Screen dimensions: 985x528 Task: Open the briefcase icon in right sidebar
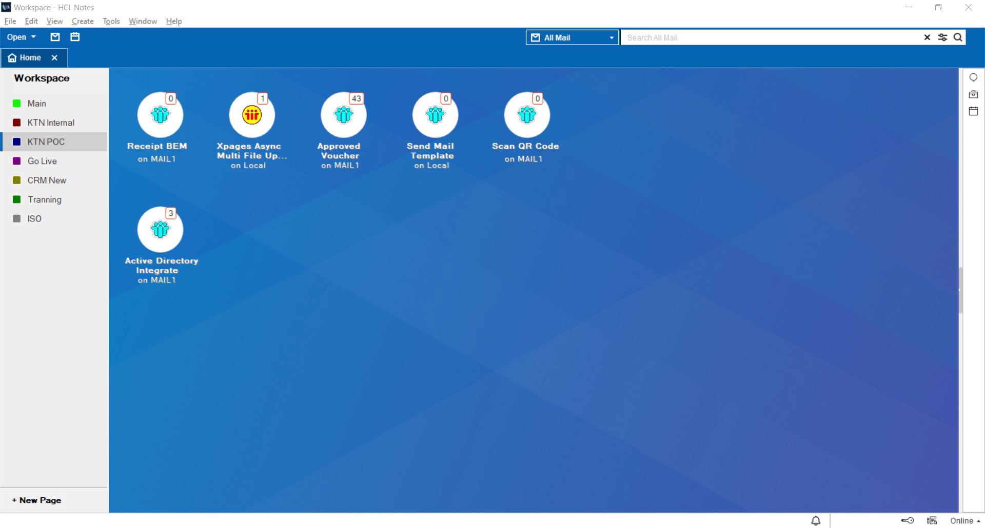(973, 94)
